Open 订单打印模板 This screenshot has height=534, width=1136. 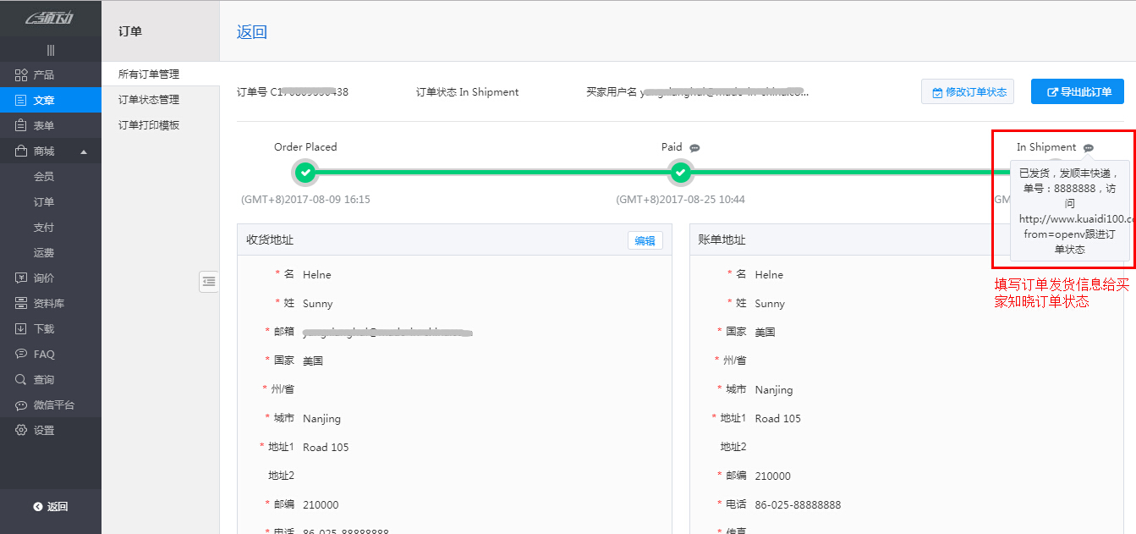click(x=147, y=124)
